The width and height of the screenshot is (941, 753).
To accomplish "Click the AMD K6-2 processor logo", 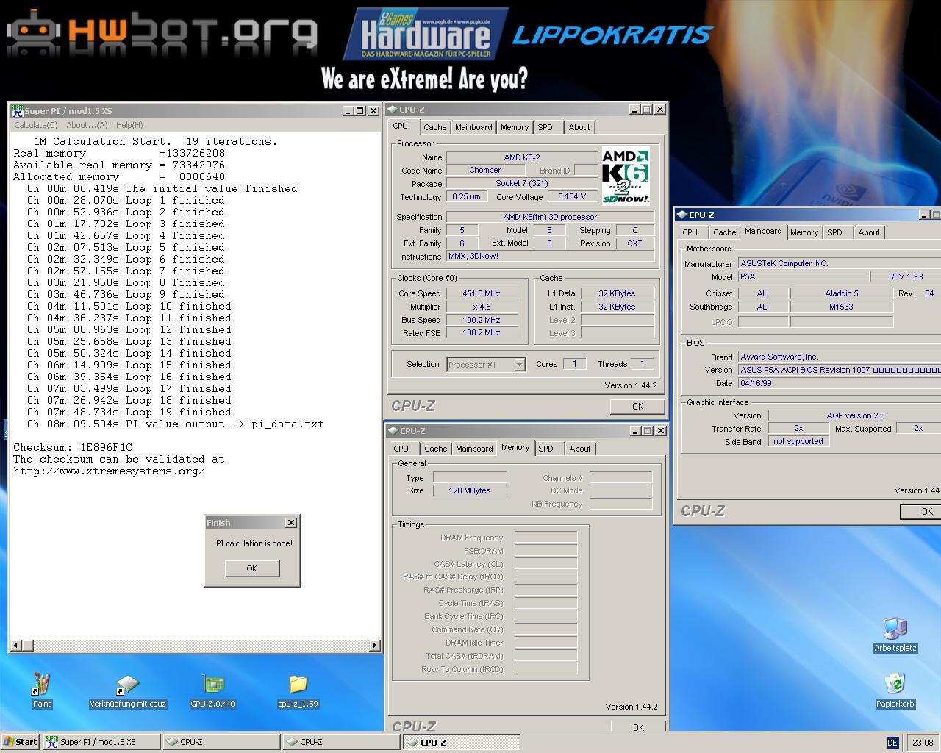I will (626, 176).
